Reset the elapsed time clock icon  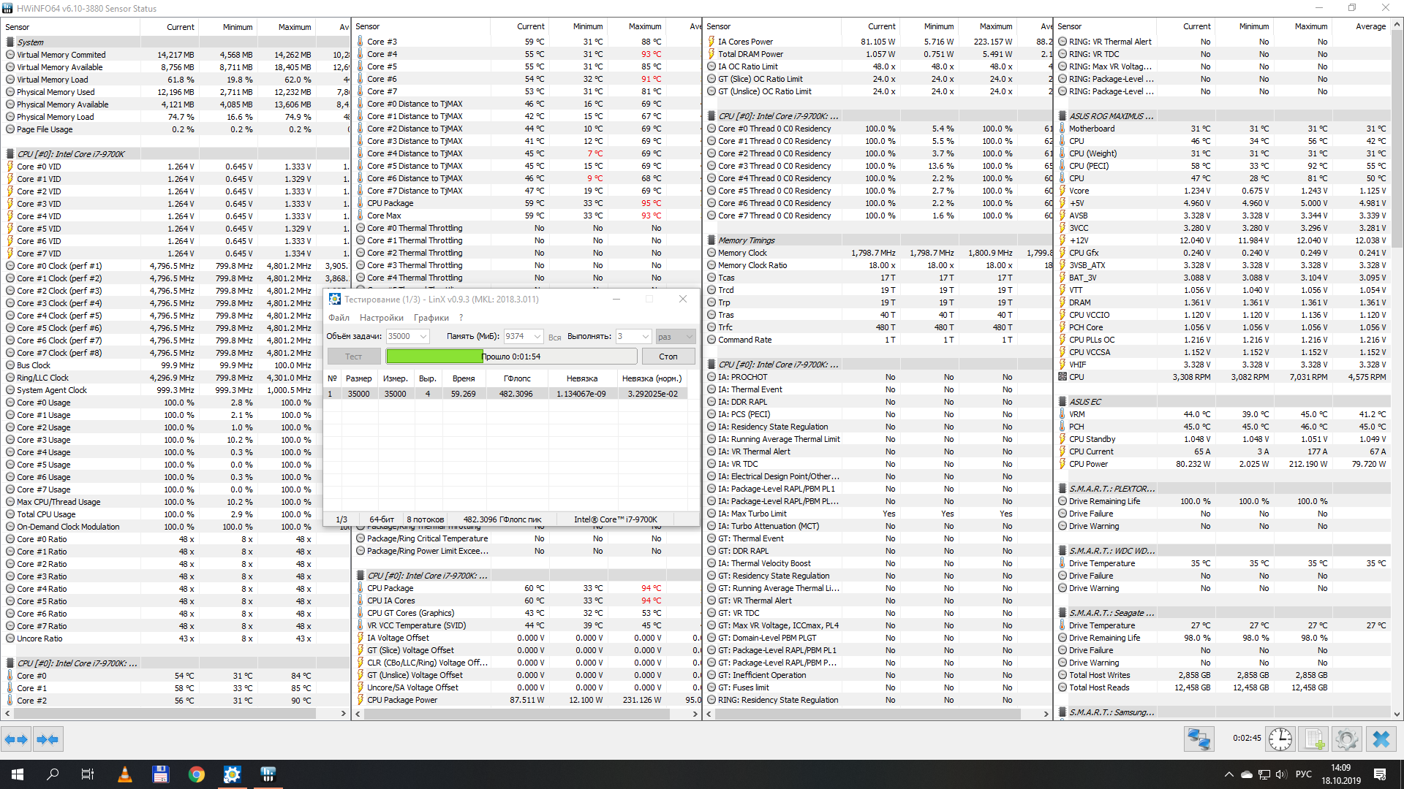coord(1280,739)
